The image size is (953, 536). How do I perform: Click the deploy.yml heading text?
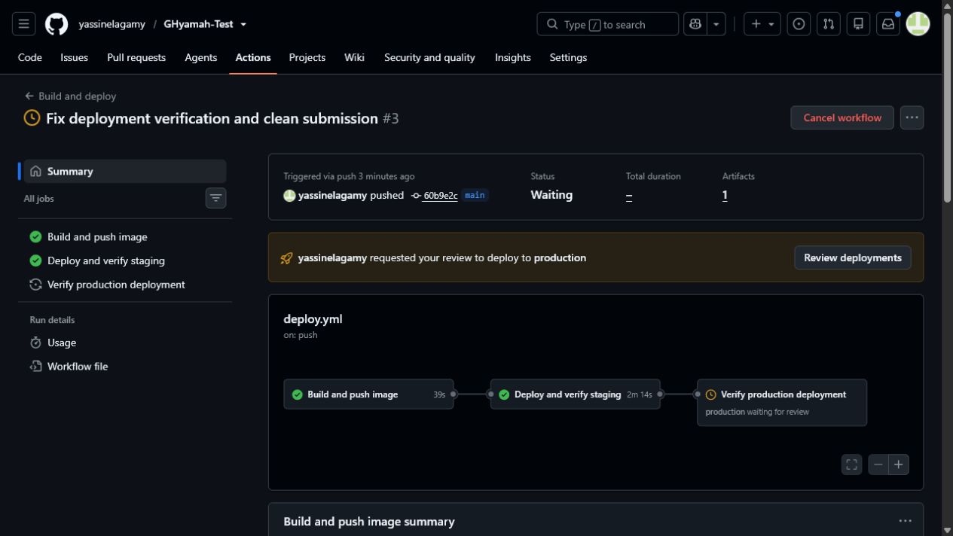(313, 319)
